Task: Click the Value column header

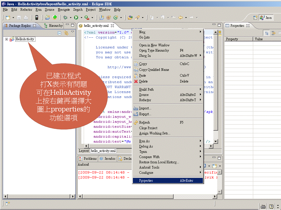Action: point(267,39)
